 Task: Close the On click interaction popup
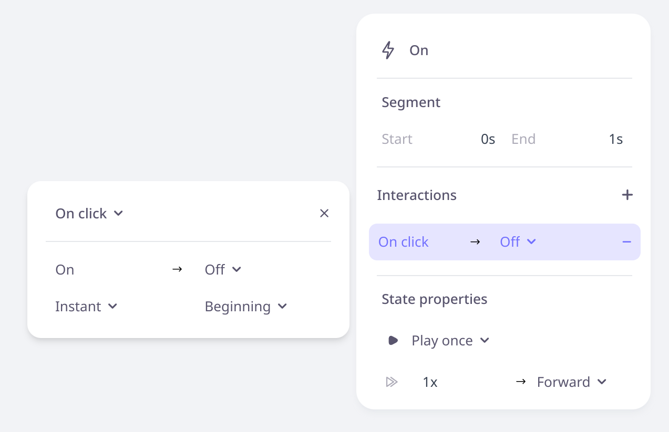[324, 213]
